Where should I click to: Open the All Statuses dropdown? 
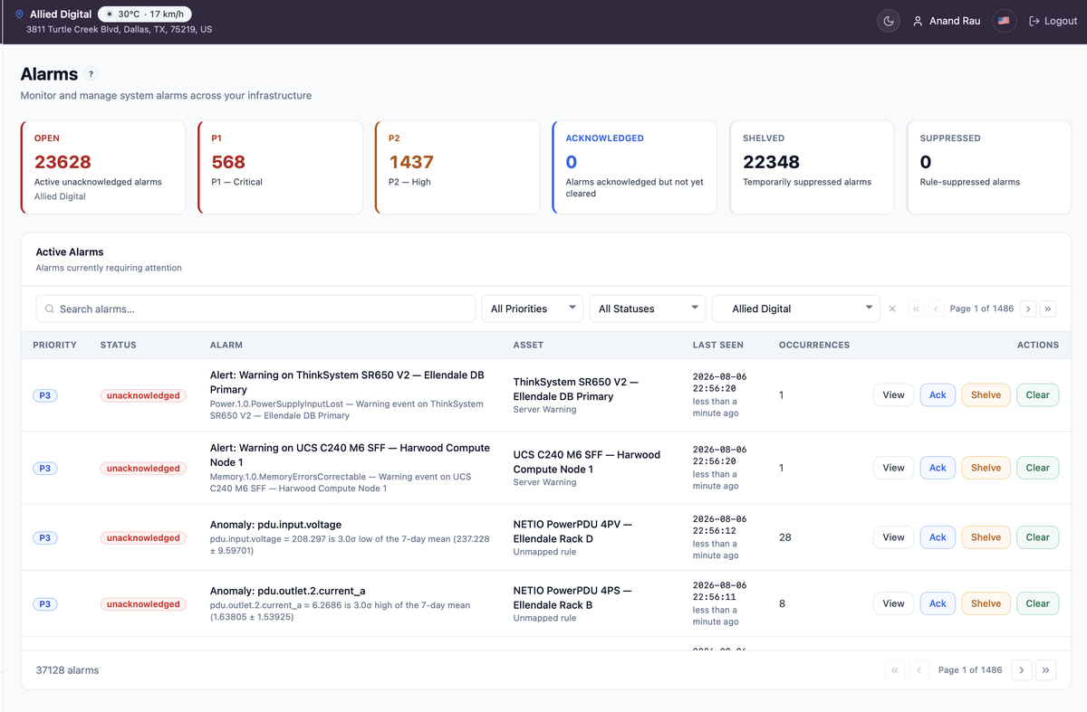[648, 309]
